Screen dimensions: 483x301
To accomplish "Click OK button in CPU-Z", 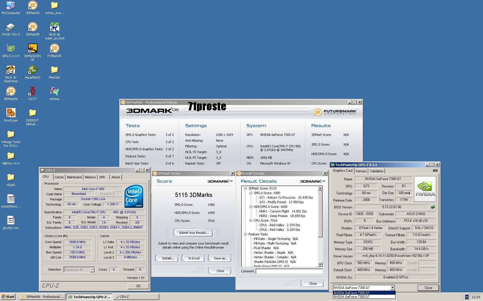I will 138,286.
